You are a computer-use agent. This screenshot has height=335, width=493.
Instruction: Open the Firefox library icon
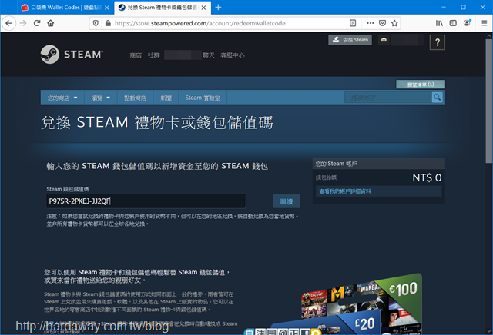pyautogui.click(x=439, y=23)
